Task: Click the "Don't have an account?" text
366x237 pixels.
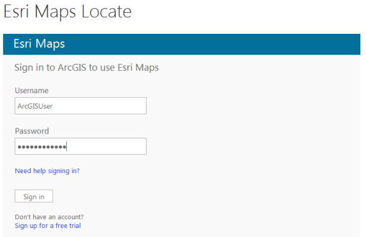Action: (49, 217)
